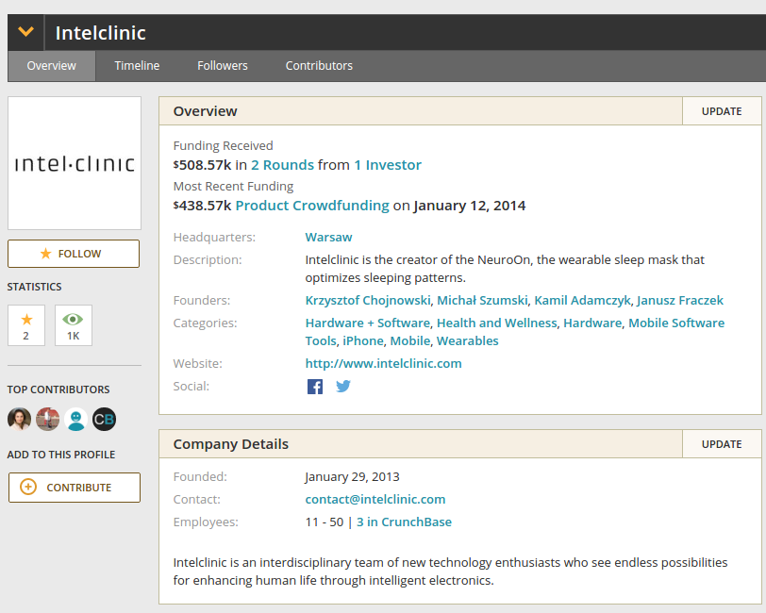Click the star statistics box
Viewport: 766px width, 613px height.
click(25, 325)
